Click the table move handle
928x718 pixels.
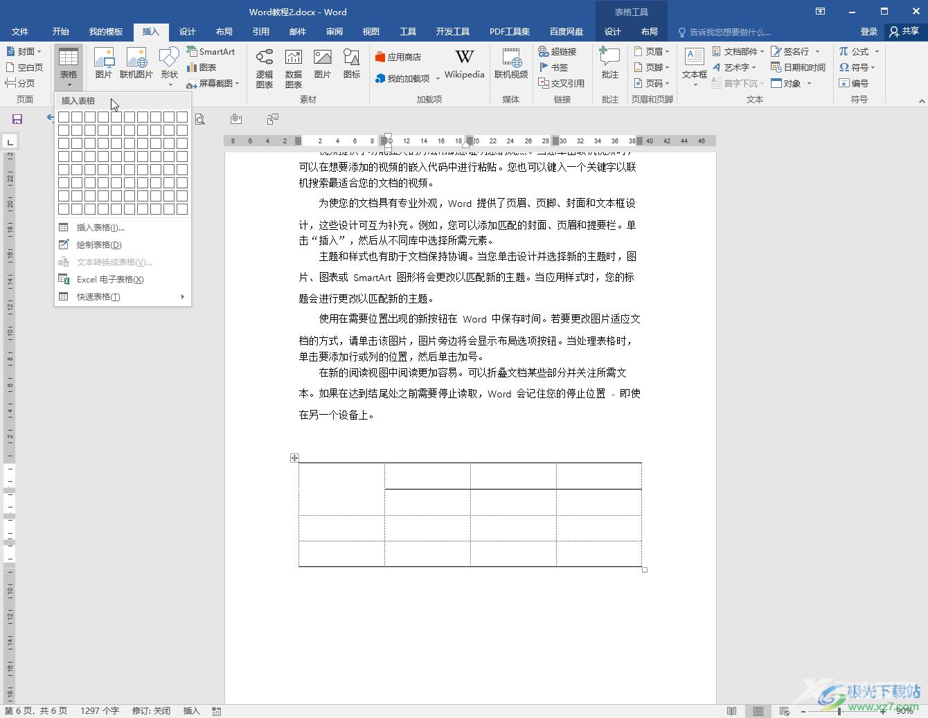click(x=294, y=458)
